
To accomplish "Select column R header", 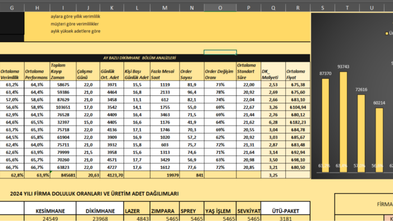I will tap(298, 8).
